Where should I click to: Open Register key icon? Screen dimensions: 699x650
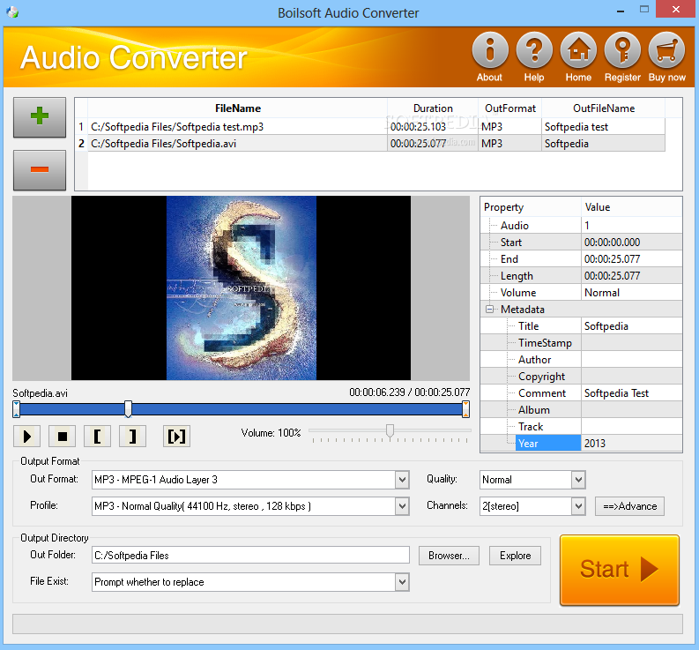pyautogui.click(x=622, y=50)
